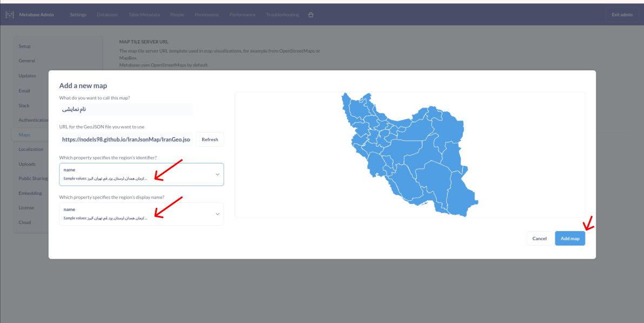Click the Add map button
The image size is (644, 323).
tap(569, 239)
